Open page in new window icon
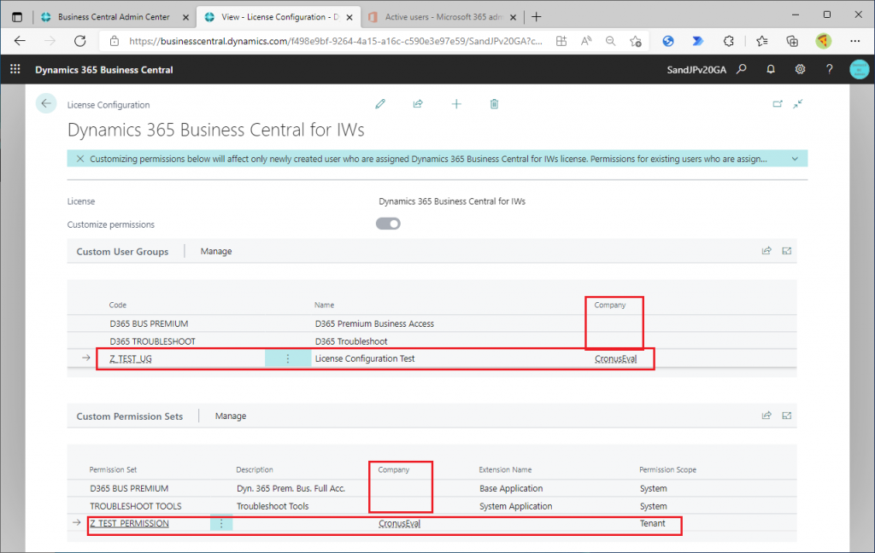The height and width of the screenshot is (553, 875). [x=778, y=104]
